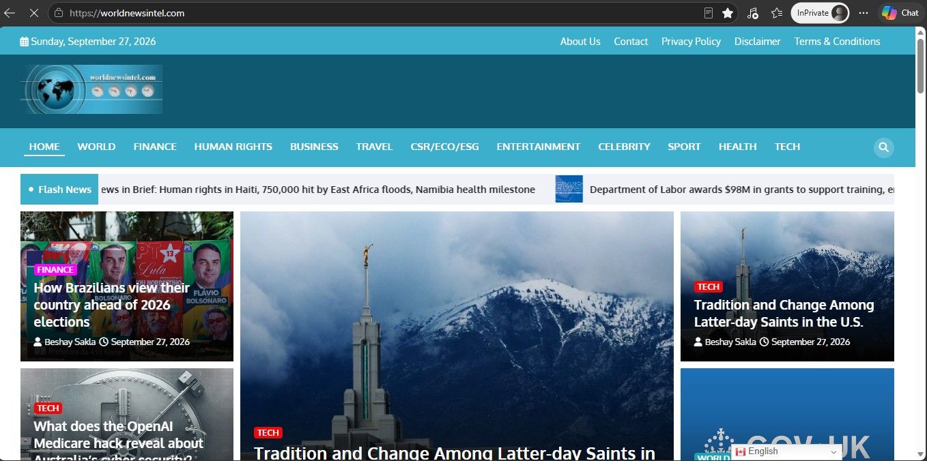Image resolution: width=927 pixels, height=461 pixels.
Task: Select the ENTERTAINMENT nav item
Action: [x=539, y=147]
